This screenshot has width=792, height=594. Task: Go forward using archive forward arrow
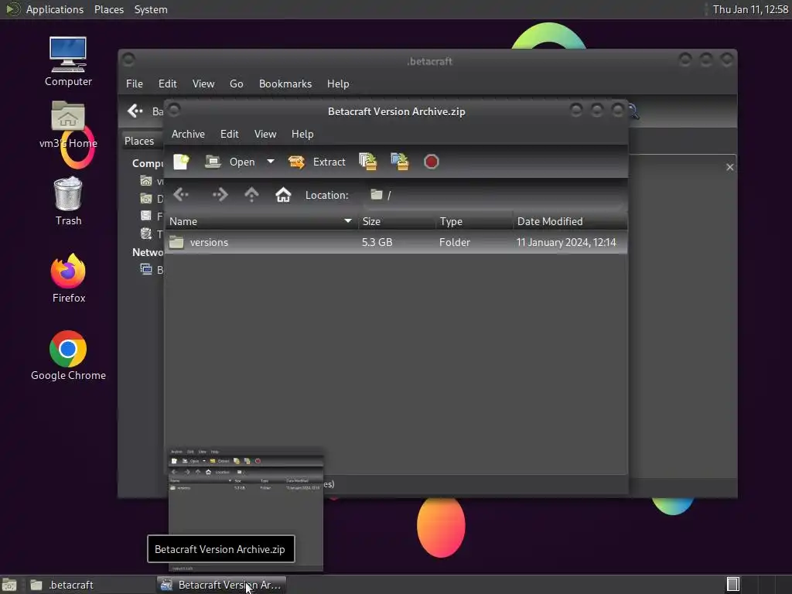tap(220, 195)
